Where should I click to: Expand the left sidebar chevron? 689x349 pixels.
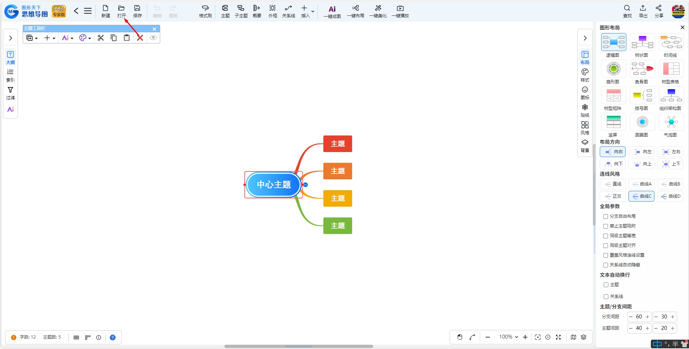click(10, 38)
